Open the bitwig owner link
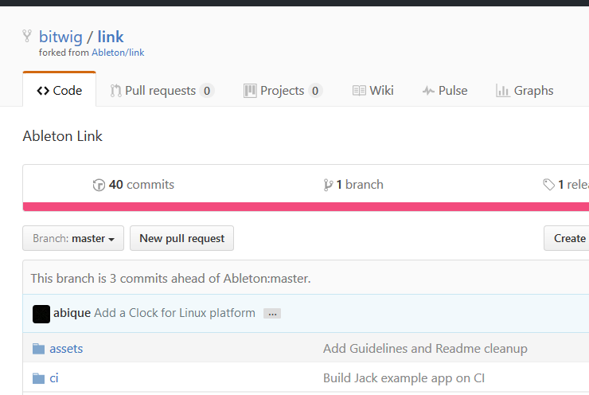589x395 pixels. [60, 36]
